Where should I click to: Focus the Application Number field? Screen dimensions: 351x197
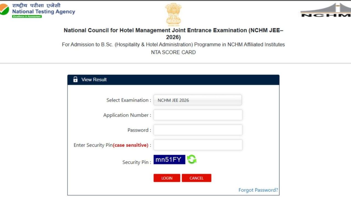point(198,115)
